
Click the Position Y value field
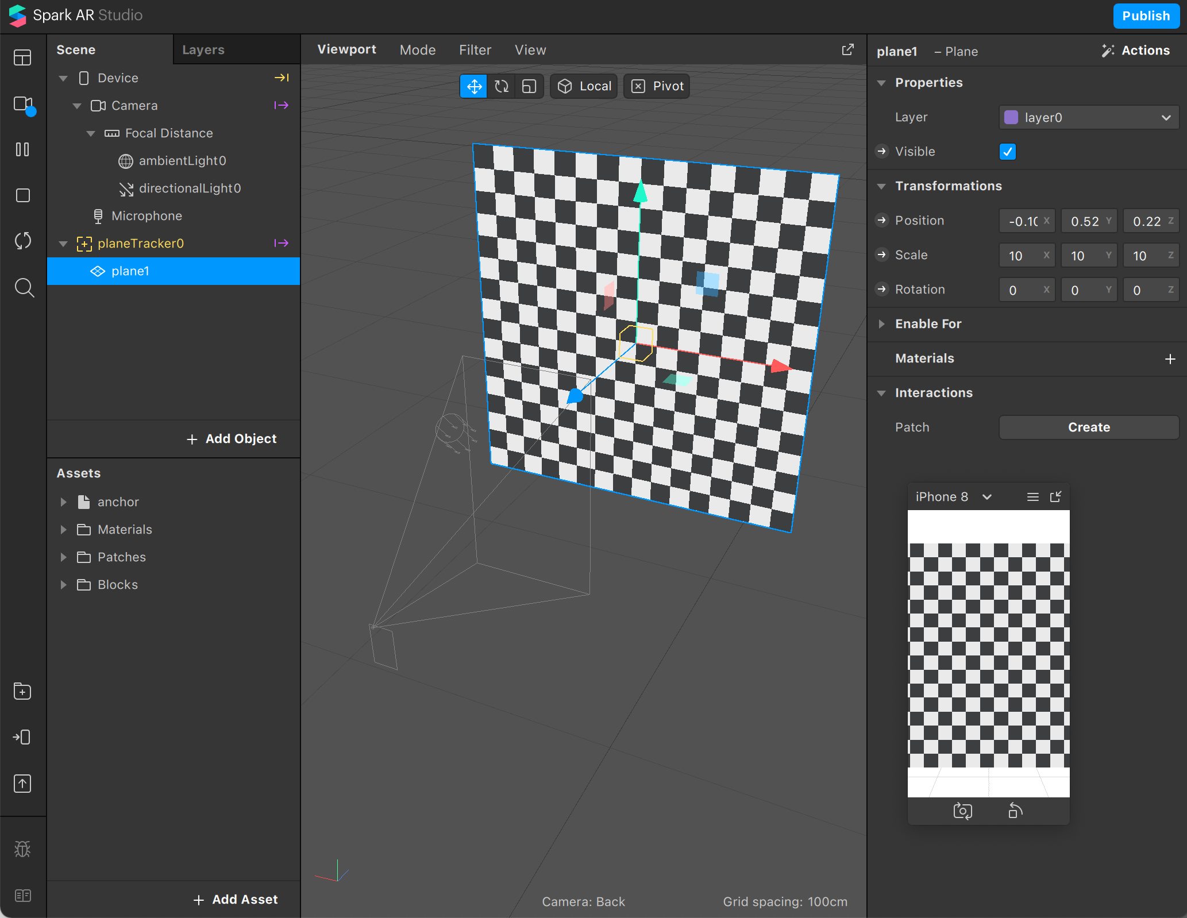point(1085,221)
